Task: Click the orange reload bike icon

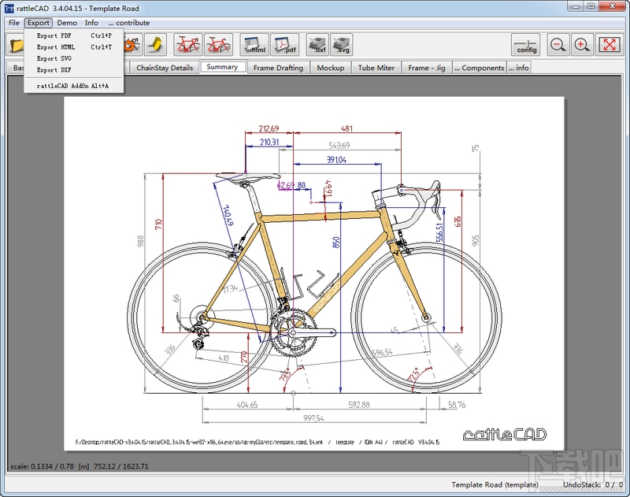Action: pyautogui.click(x=132, y=45)
